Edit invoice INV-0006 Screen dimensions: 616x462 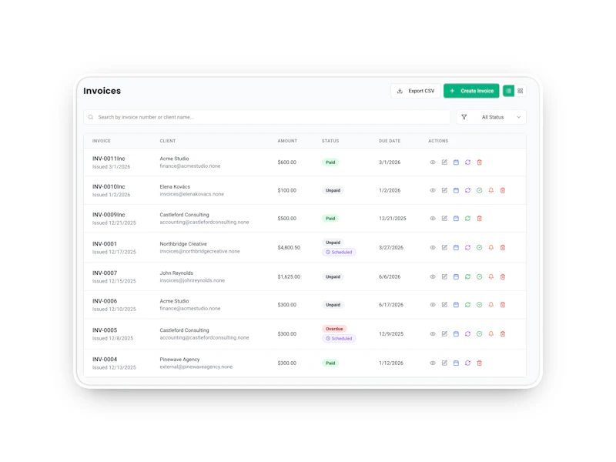pyautogui.click(x=444, y=305)
